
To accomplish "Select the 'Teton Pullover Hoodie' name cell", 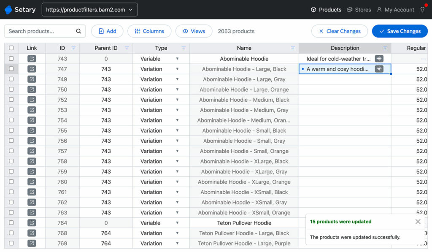I will click(x=244, y=223).
